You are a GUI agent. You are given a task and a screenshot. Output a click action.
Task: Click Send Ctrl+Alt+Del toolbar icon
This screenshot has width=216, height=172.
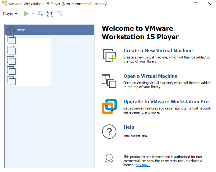tap(41, 14)
